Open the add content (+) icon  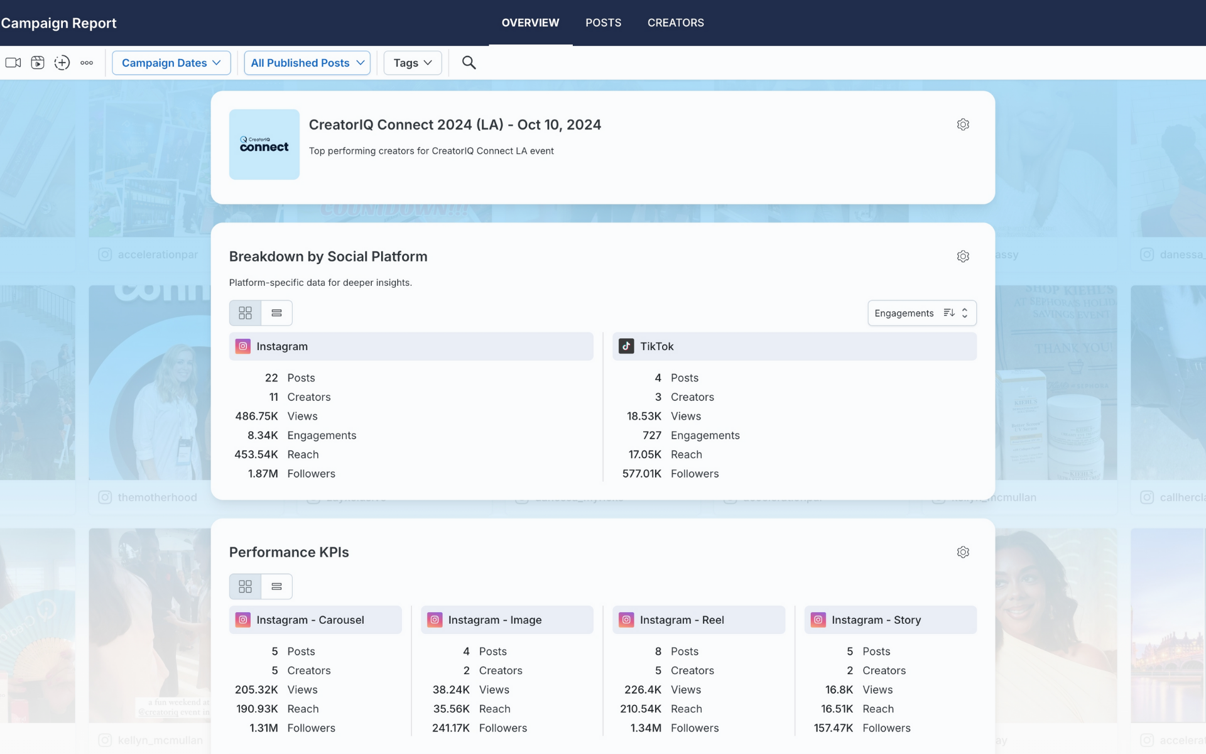(x=62, y=63)
